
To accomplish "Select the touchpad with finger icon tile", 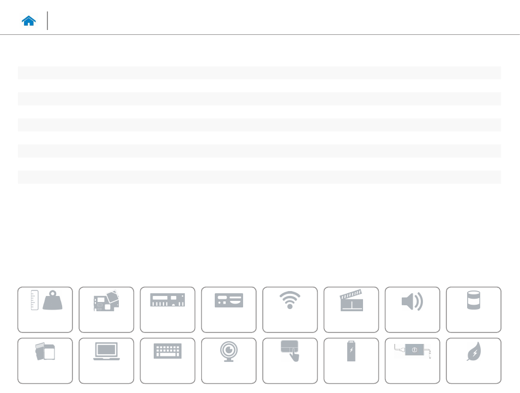I will (x=290, y=360).
